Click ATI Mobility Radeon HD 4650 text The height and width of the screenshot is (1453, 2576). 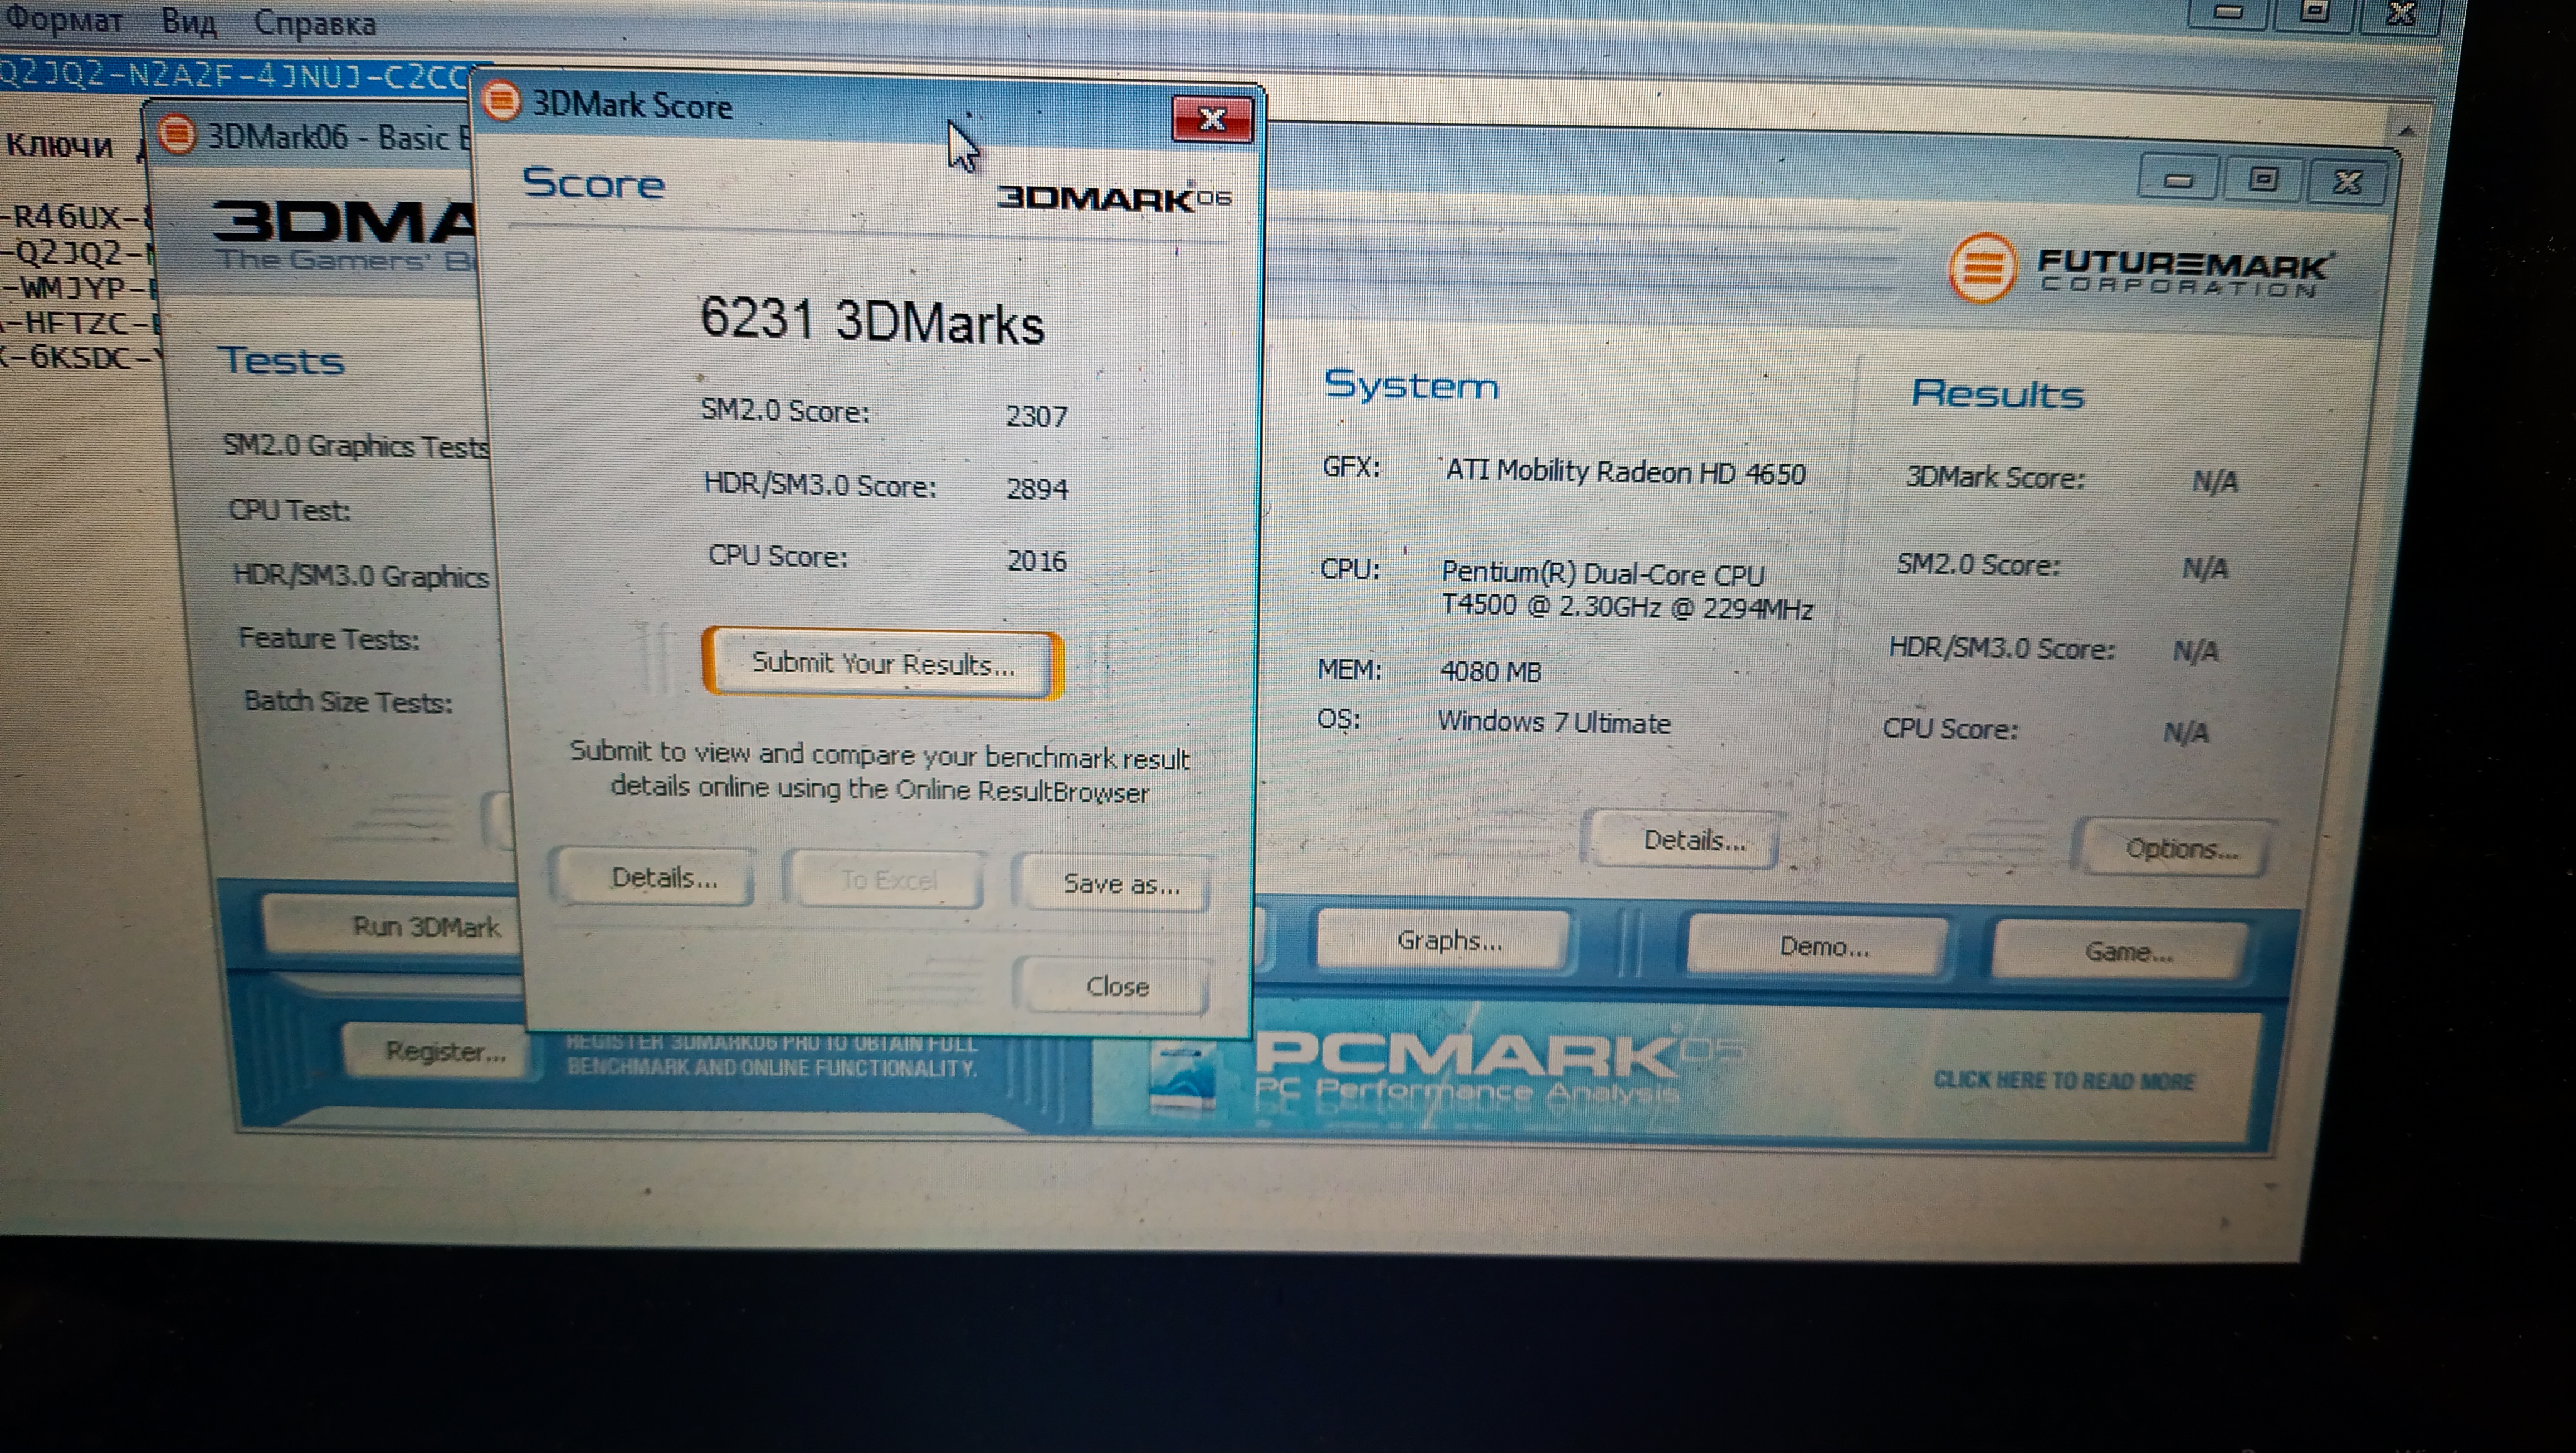click(x=1625, y=471)
